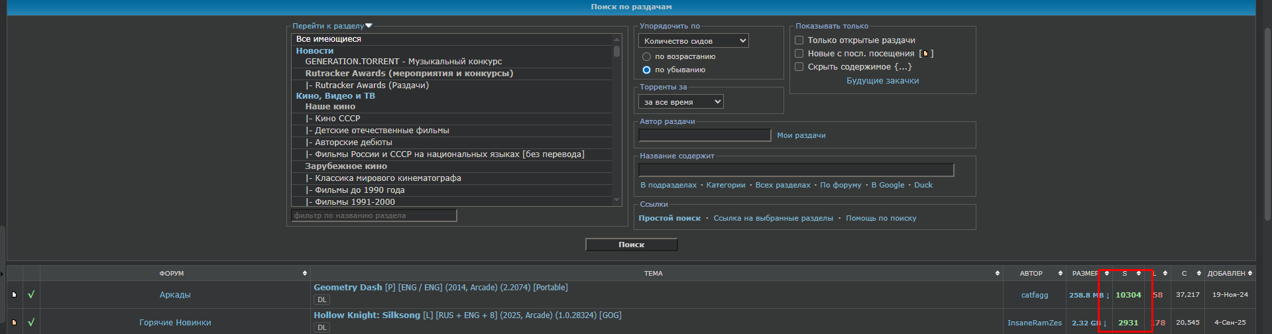1272x334 pixels.
Task: Open the Аркады forum link
Action: click(x=175, y=295)
